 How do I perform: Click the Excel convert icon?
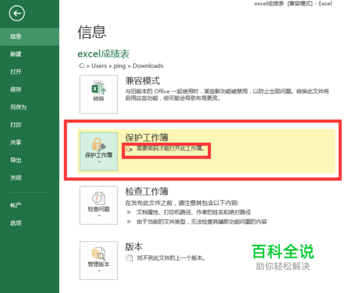(x=99, y=87)
